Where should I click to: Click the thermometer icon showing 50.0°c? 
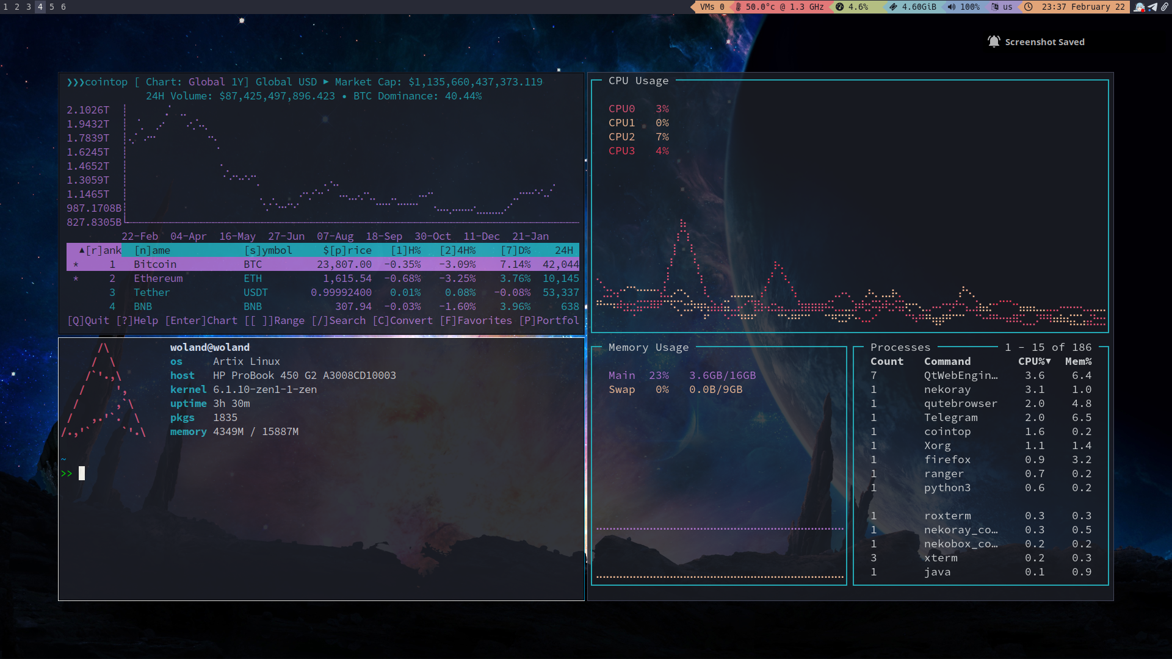739,7
